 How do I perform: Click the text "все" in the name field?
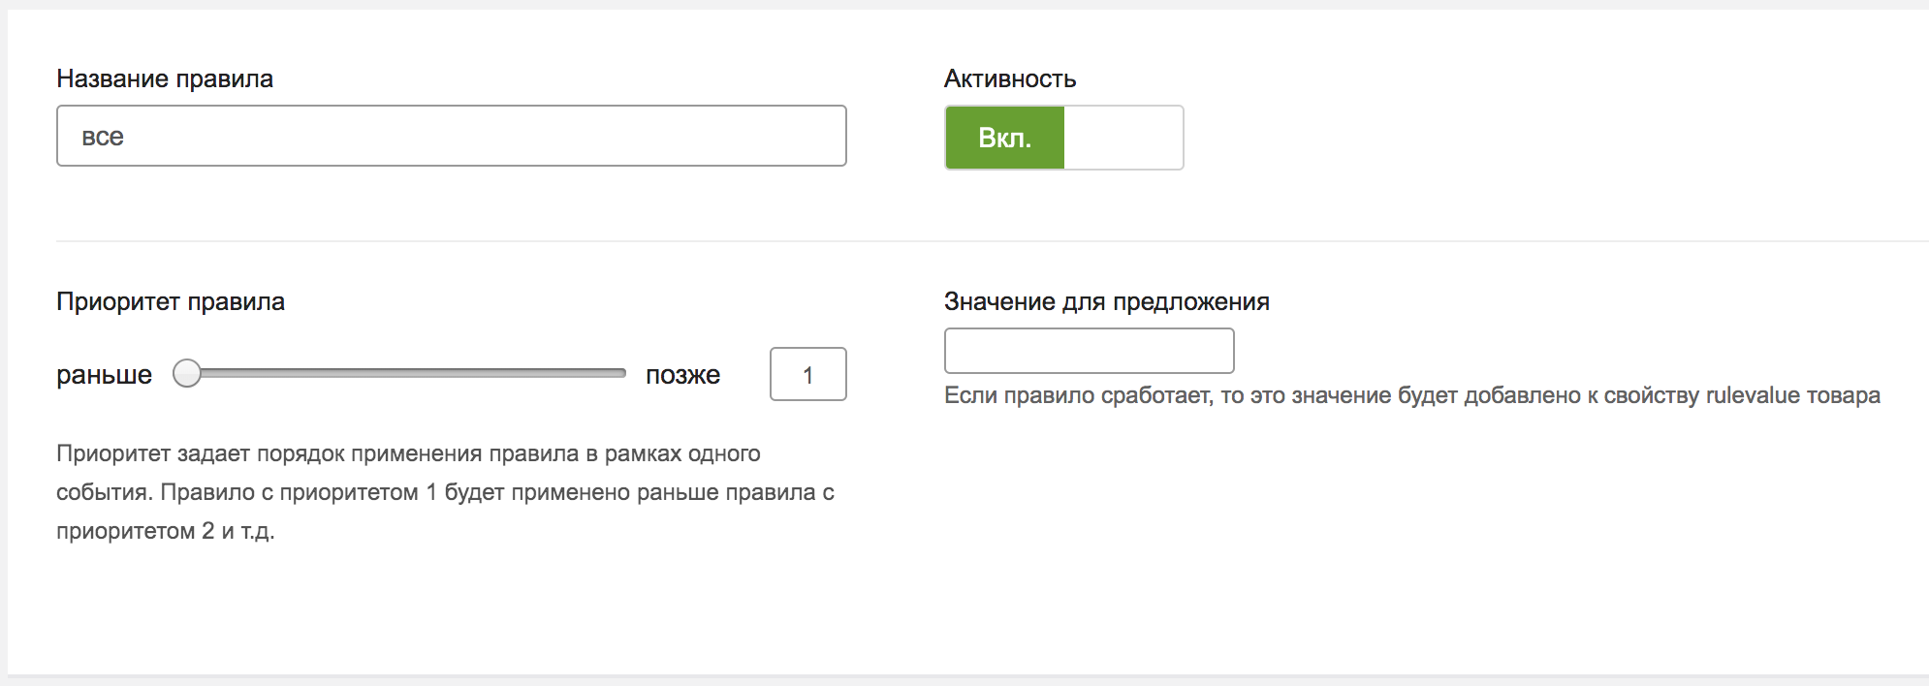(103, 137)
